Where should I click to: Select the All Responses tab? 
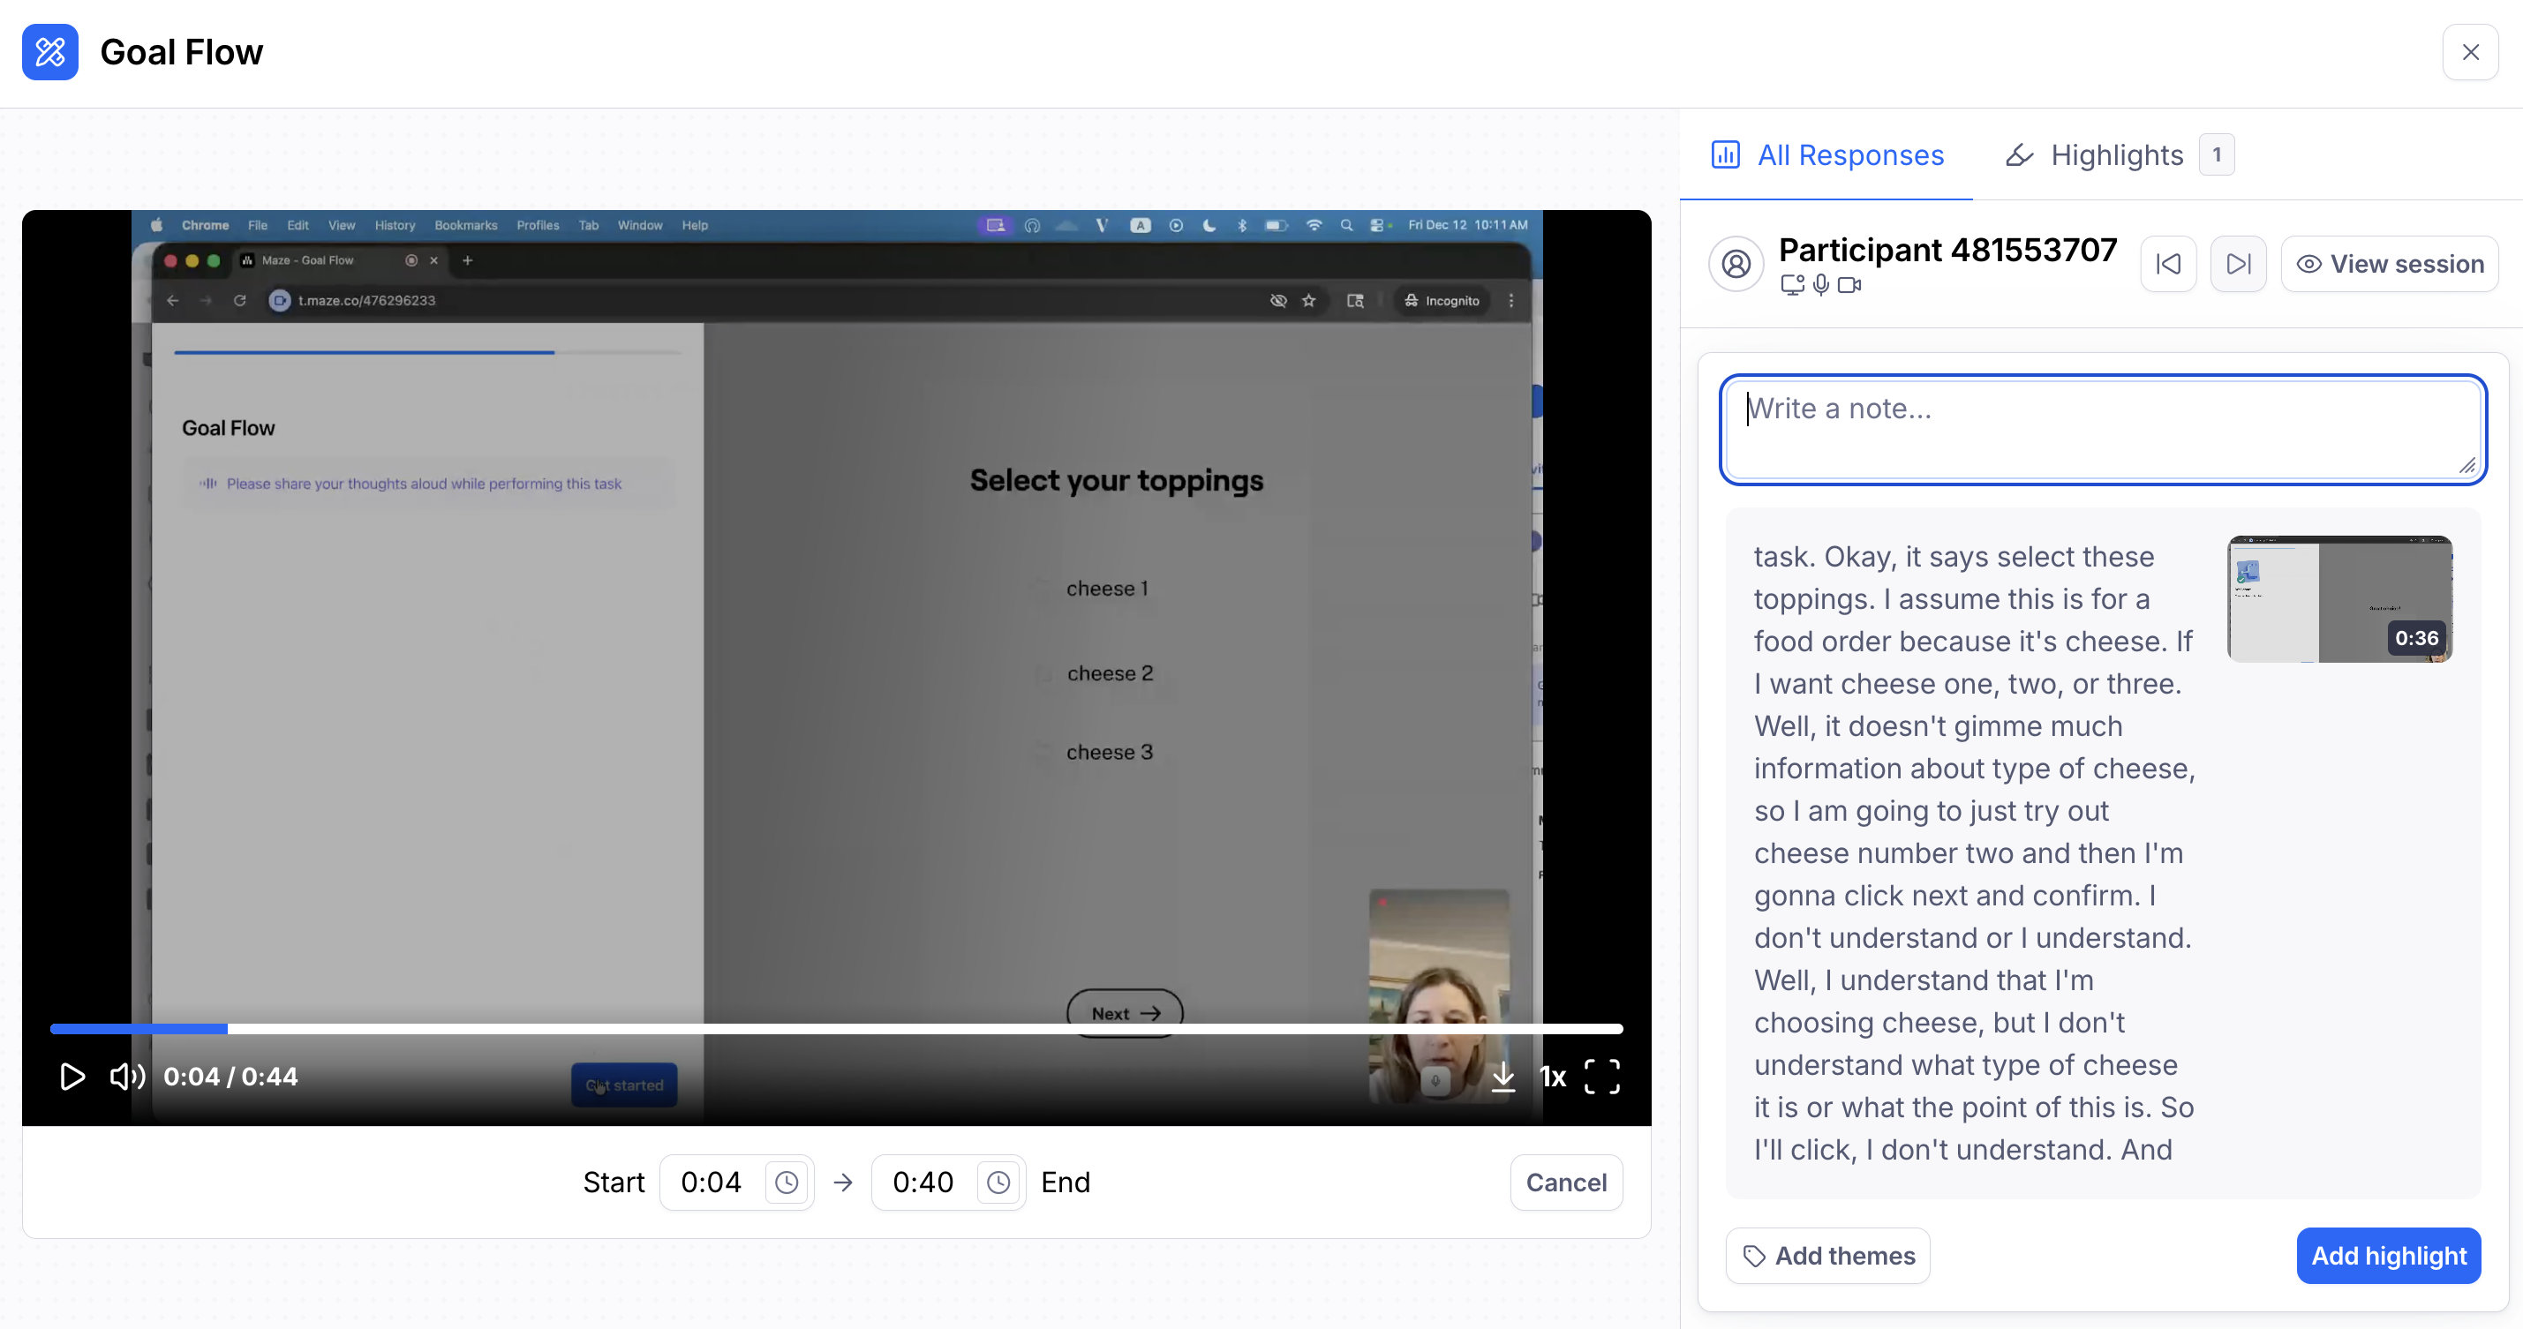click(x=1827, y=154)
